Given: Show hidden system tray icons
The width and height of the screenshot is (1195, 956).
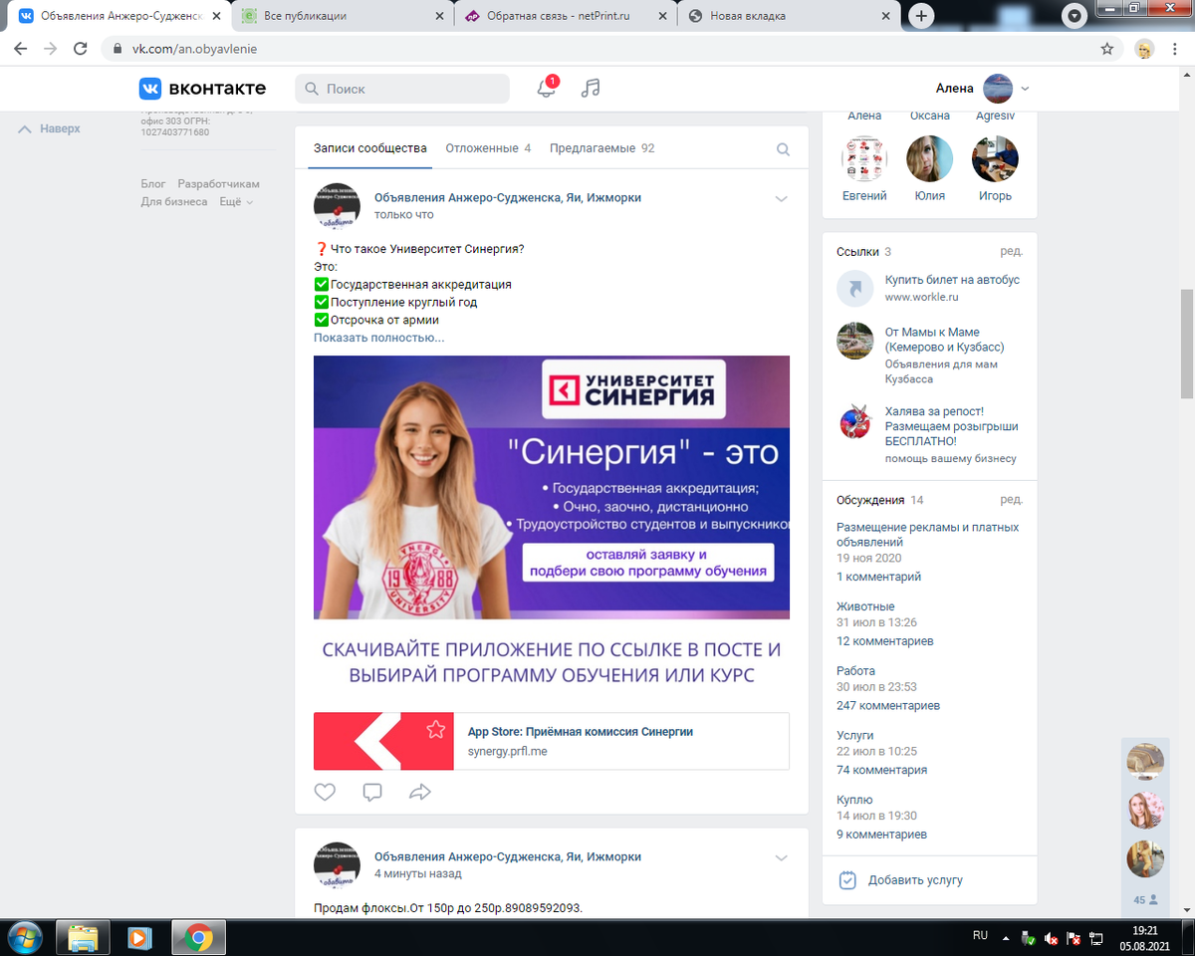Looking at the screenshot, I should (x=1008, y=938).
